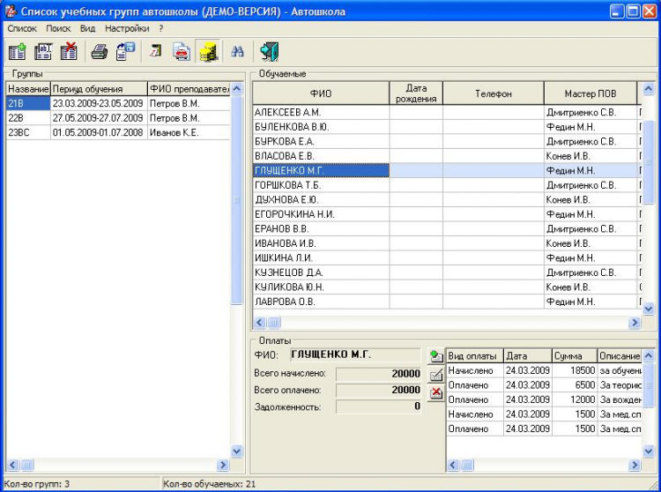Edit the payment with the pencil icon
661x492 pixels.
435,375
